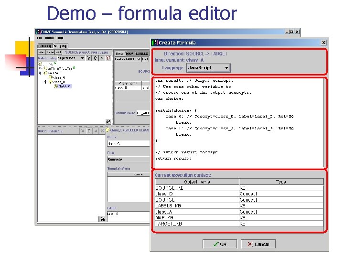Click 'var choice;' line in formula code
The height and width of the screenshot is (258, 344).
pos(169,98)
